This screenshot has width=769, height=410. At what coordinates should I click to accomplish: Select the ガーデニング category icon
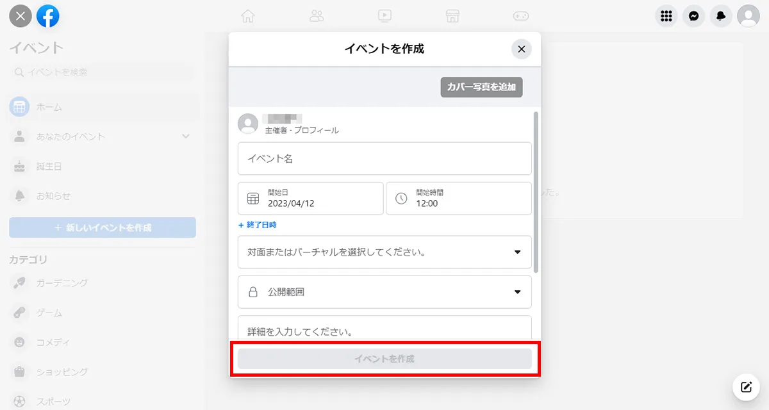[x=19, y=283]
